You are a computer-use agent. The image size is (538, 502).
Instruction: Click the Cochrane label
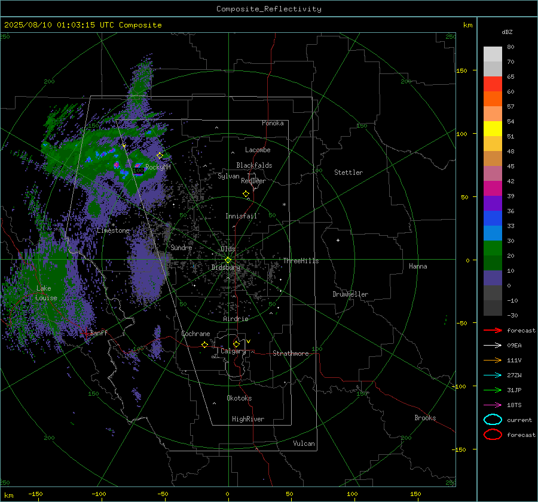pyautogui.click(x=195, y=334)
